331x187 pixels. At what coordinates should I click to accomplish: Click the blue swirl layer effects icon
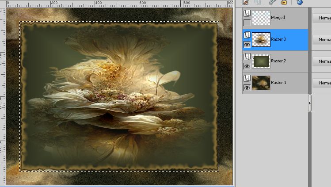(x=300, y=2)
